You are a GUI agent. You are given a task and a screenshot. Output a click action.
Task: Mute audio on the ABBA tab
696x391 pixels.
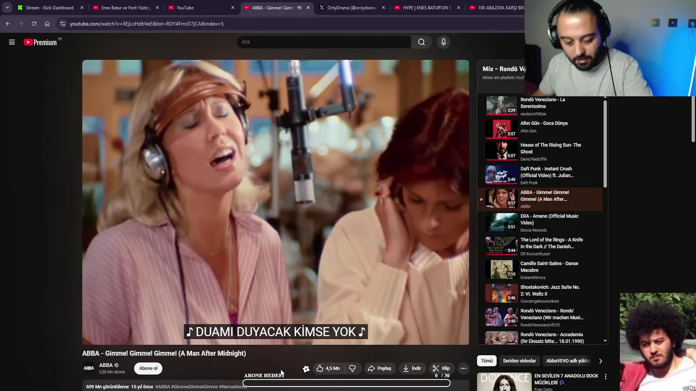coord(299,8)
